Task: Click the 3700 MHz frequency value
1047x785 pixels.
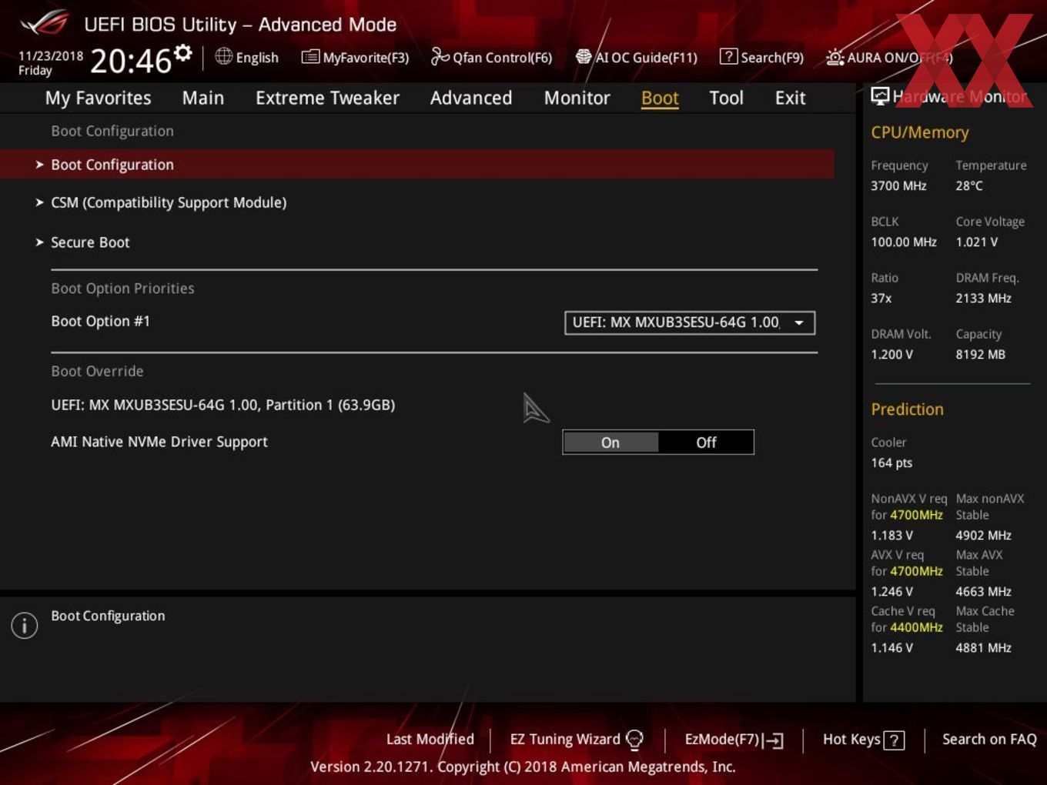Action: (898, 185)
